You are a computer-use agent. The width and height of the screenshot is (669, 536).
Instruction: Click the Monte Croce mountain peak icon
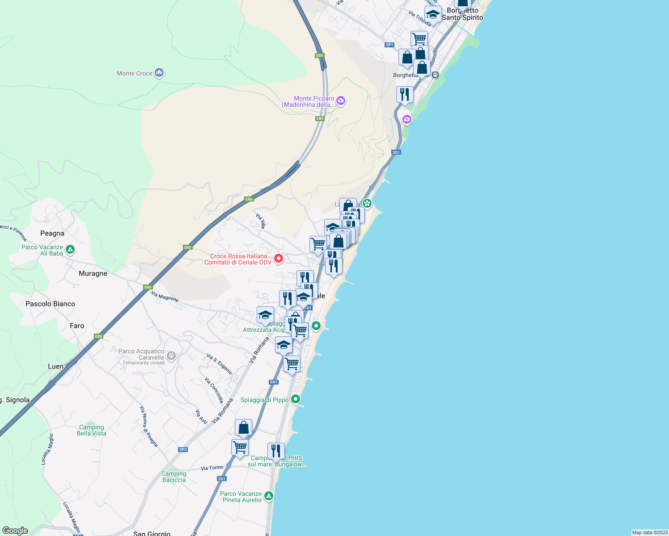coord(159,72)
